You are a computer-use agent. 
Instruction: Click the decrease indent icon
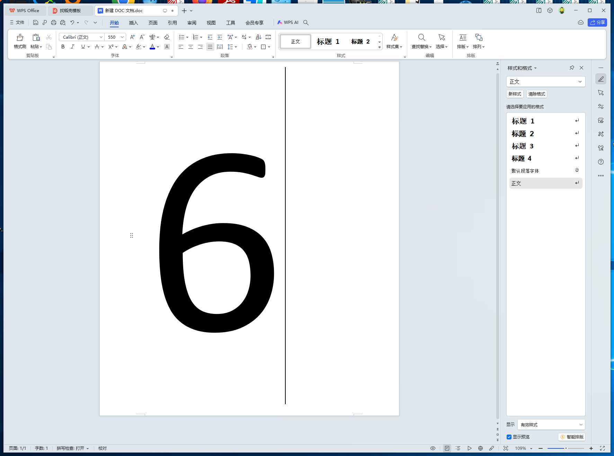coord(210,37)
